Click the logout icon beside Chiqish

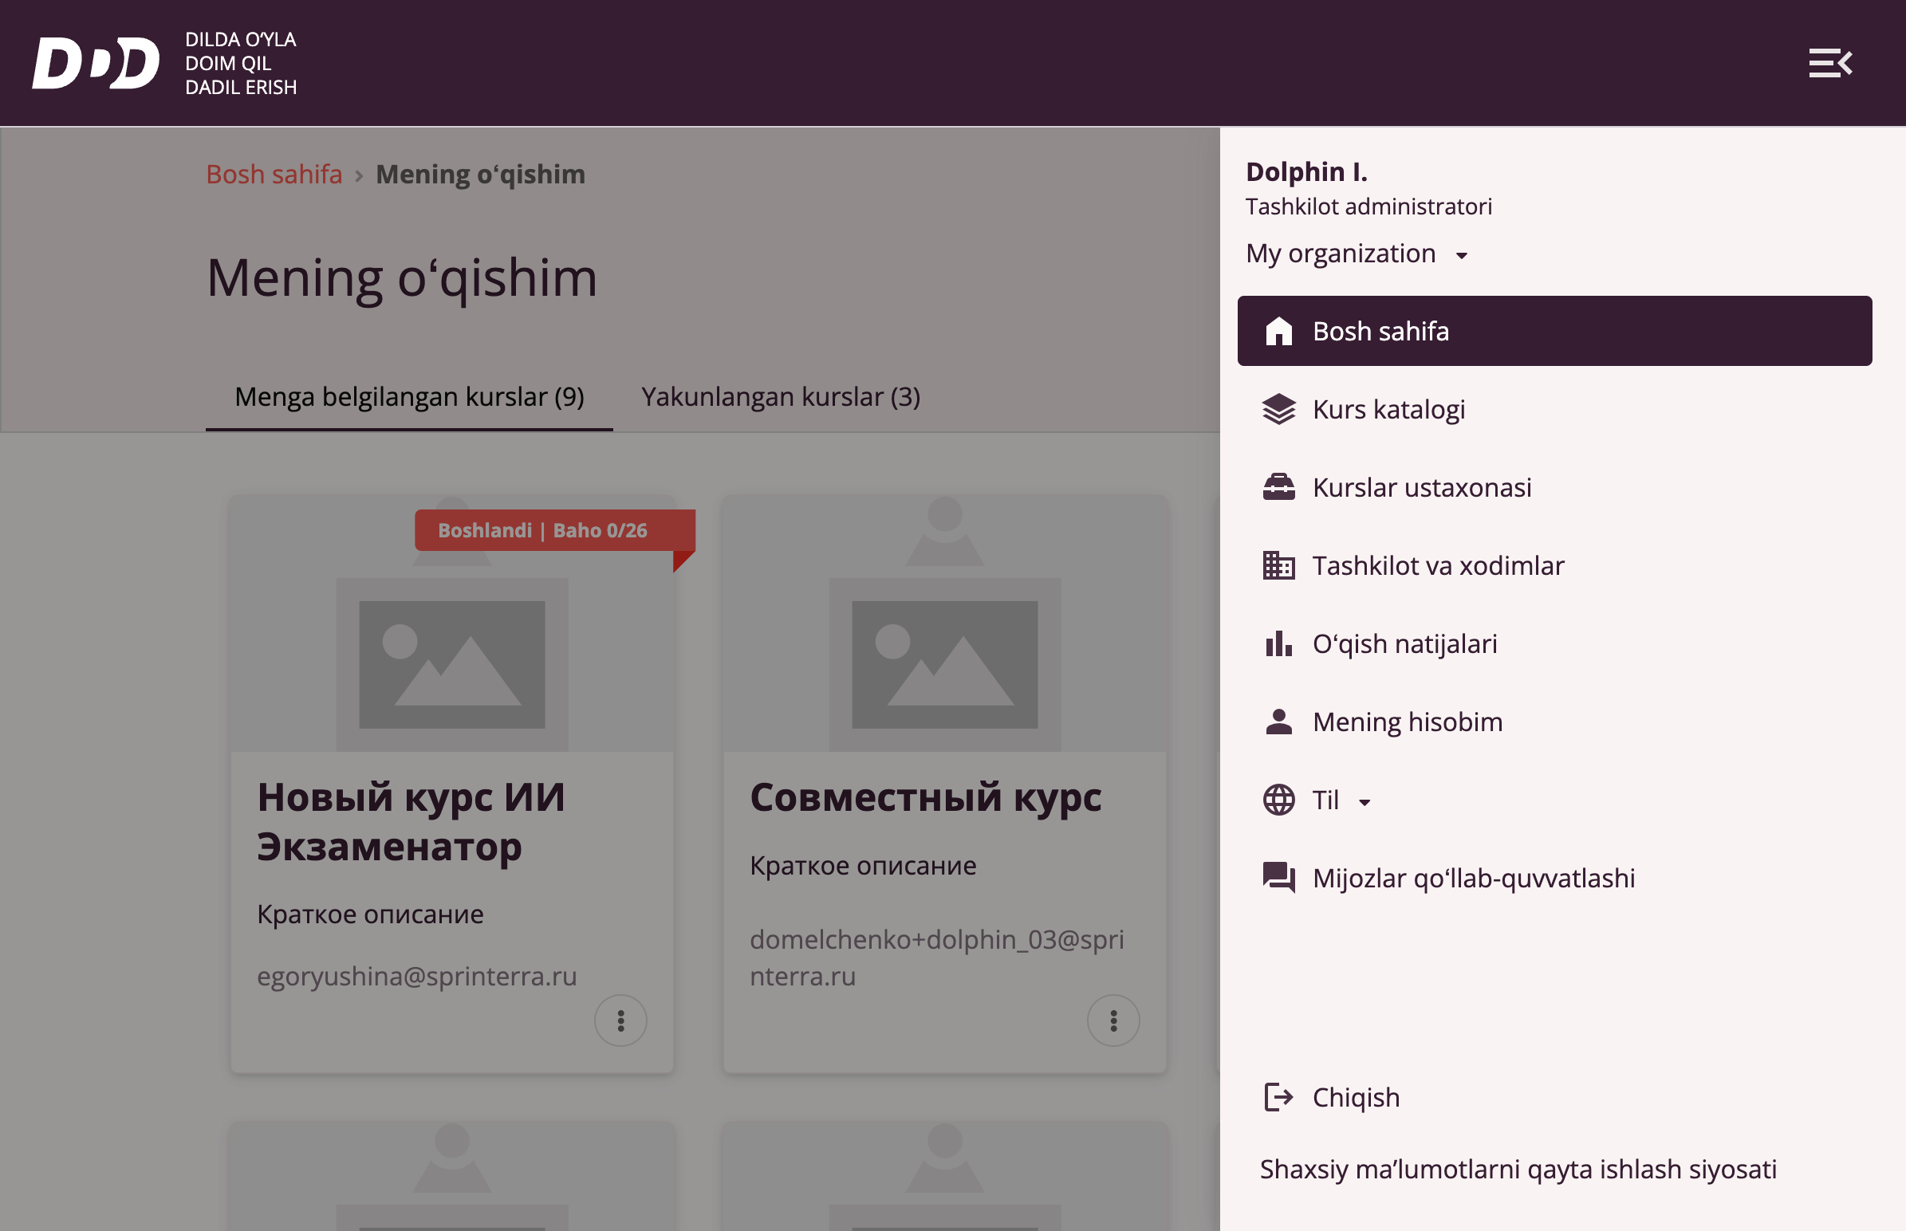click(1278, 1098)
